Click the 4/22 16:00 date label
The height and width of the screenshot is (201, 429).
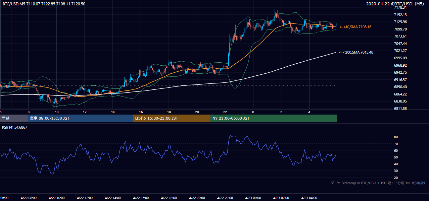[141, 198]
